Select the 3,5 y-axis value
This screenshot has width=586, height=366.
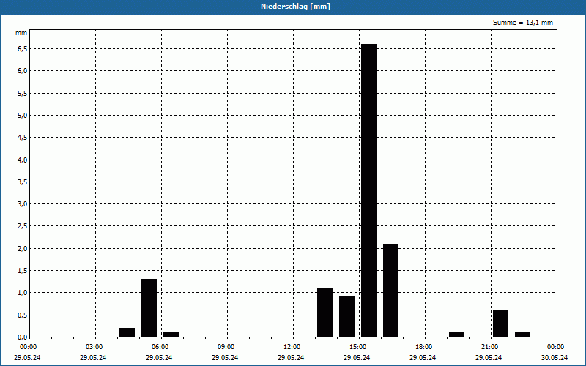click(23, 182)
